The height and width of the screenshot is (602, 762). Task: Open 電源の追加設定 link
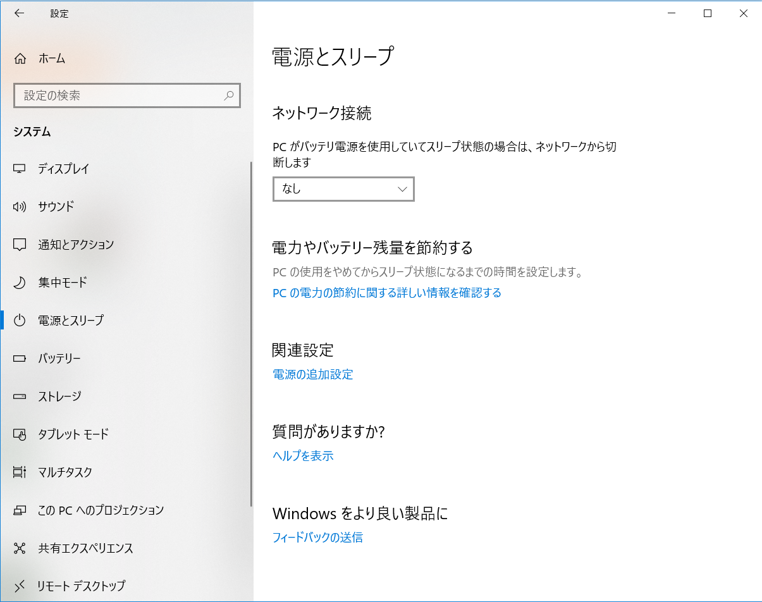tap(313, 374)
